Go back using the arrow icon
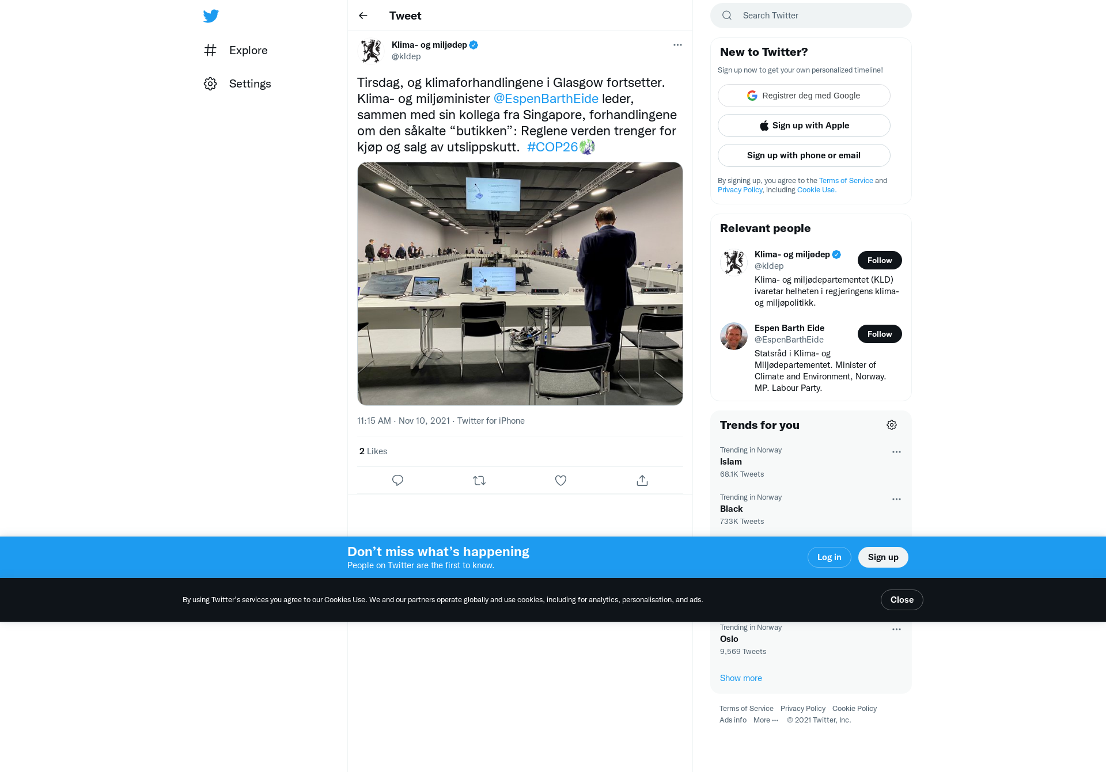 coord(363,16)
